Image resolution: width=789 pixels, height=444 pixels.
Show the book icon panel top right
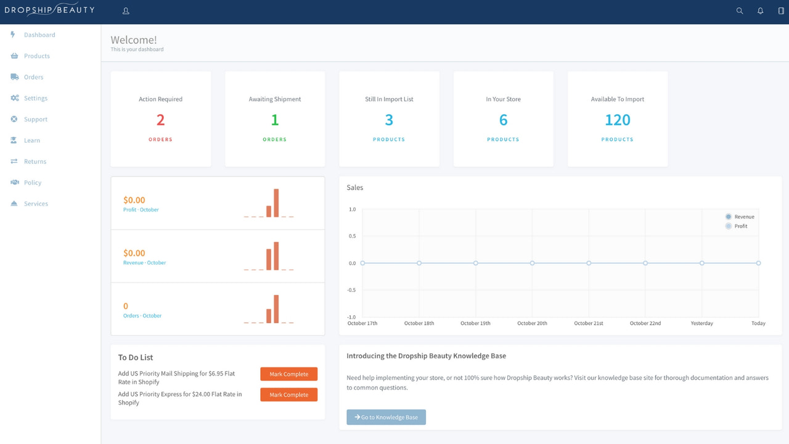tap(780, 10)
